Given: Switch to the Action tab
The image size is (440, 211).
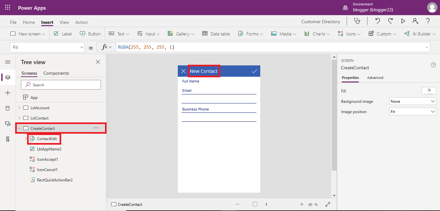Looking at the screenshot, I should tap(81, 22).
